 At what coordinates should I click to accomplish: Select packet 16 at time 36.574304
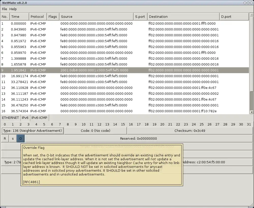tap(124, 111)
